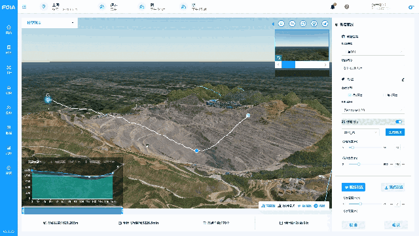Screen dimensions: 419x236
Task: Toggle the blue switch in right panel
Action: tap(399, 122)
